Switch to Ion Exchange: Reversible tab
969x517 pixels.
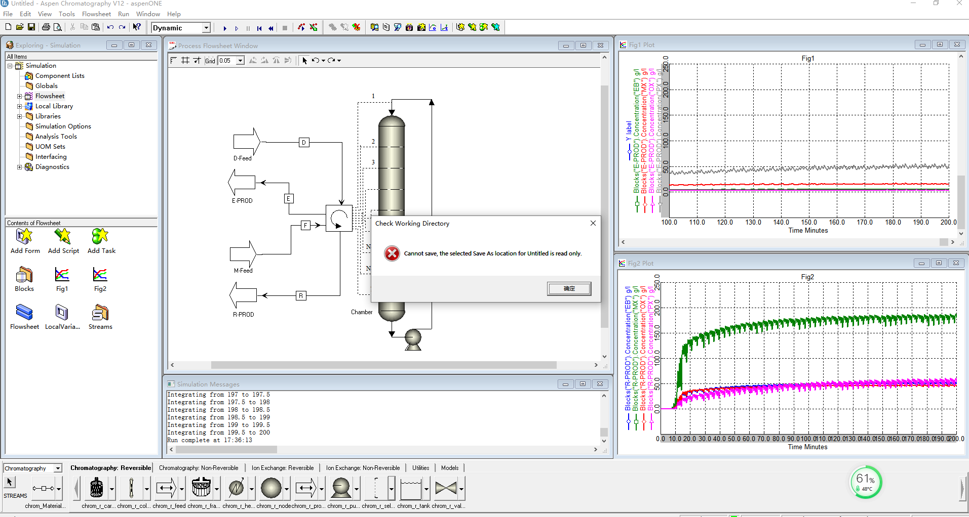[283, 468]
